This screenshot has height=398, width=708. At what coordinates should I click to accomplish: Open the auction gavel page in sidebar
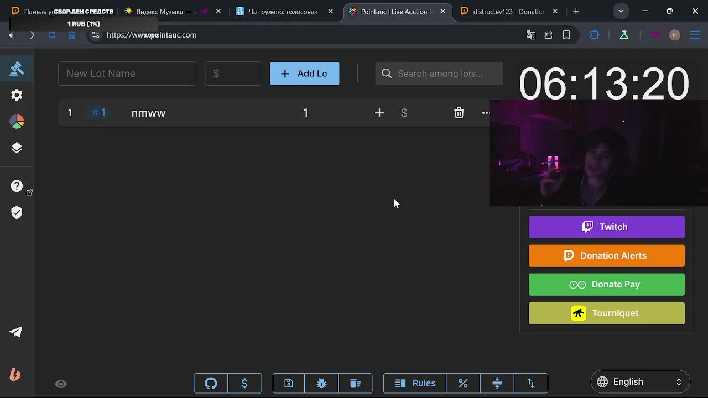(17, 69)
